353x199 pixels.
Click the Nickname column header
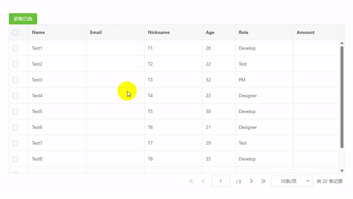pyautogui.click(x=159, y=32)
